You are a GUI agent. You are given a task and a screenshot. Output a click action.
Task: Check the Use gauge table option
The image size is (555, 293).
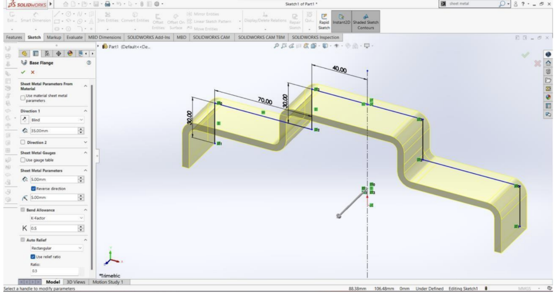point(23,160)
